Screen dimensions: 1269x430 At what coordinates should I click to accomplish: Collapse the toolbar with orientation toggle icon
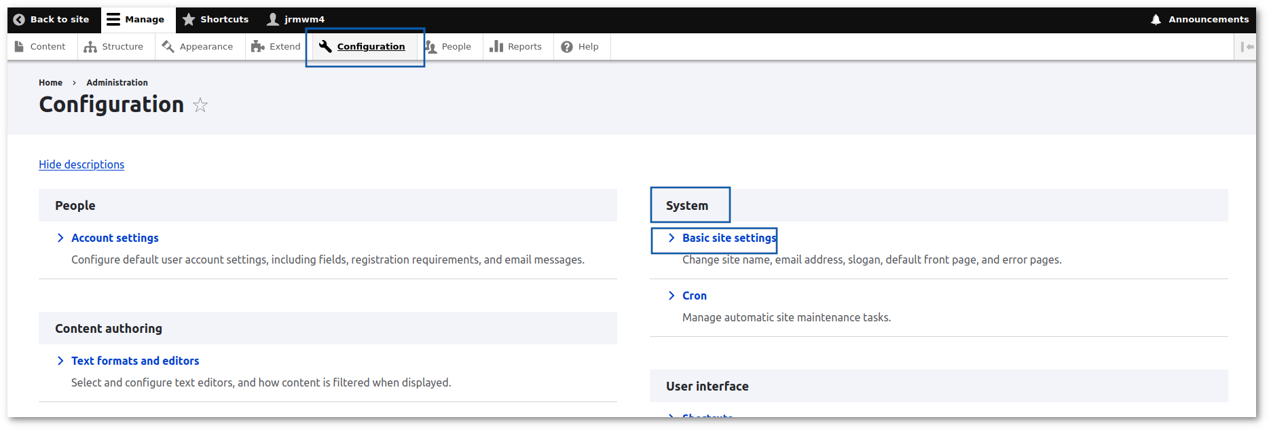(1247, 47)
